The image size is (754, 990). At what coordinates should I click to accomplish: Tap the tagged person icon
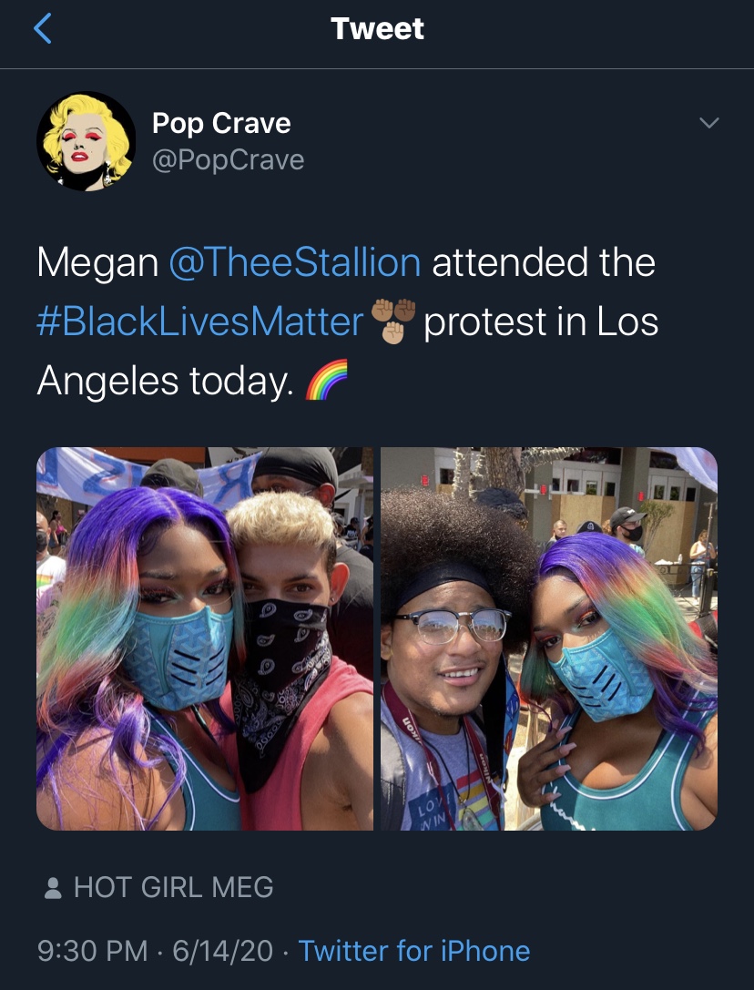pos(53,888)
